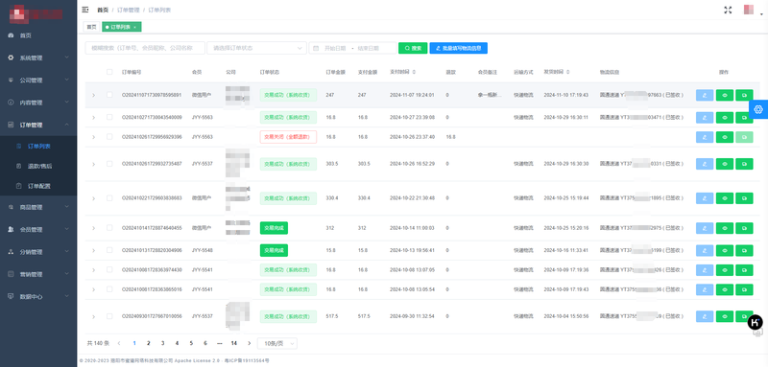Edit order with amount 15.8
768x367 pixels.
tap(705, 251)
